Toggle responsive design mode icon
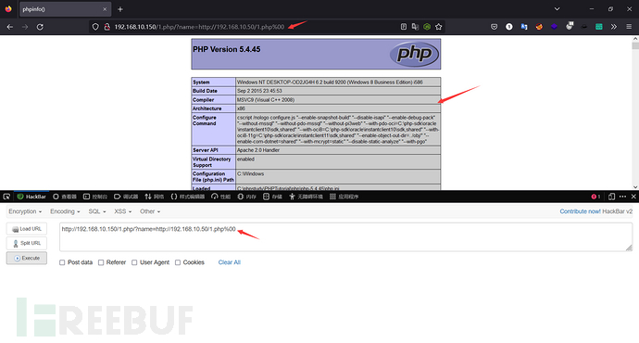Viewport: 639px width, 343px height. pos(611,197)
